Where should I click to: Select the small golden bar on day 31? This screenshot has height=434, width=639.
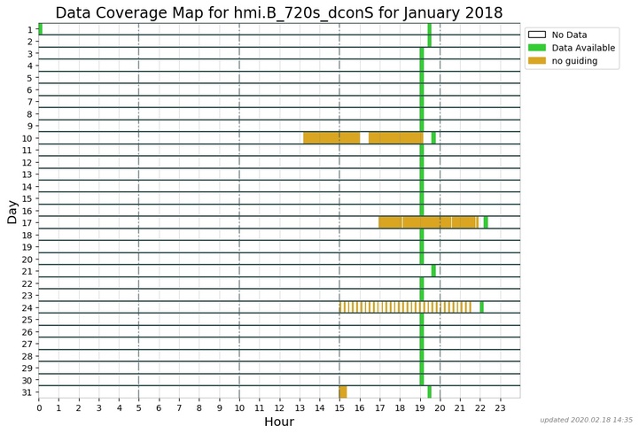click(342, 391)
